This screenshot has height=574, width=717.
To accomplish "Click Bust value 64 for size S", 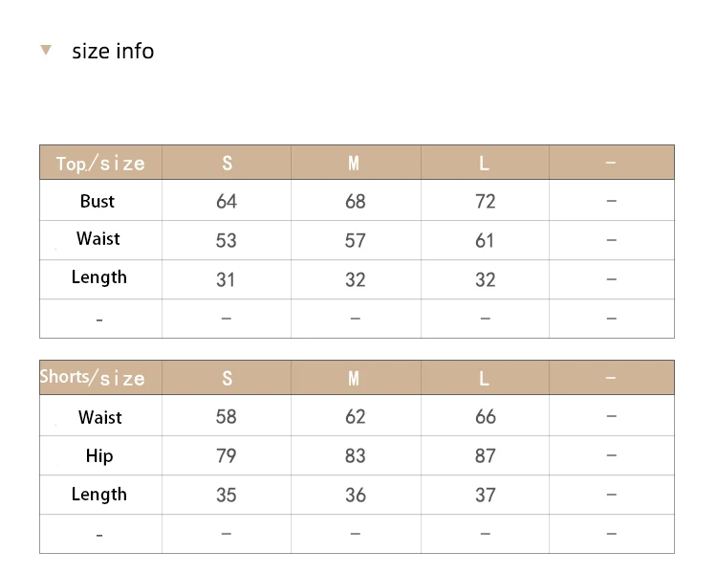I will [227, 202].
